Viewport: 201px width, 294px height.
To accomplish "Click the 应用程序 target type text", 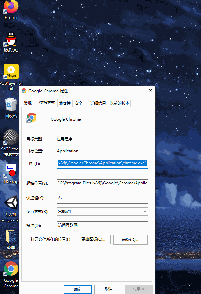I will pyautogui.click(x=65, y=139).
